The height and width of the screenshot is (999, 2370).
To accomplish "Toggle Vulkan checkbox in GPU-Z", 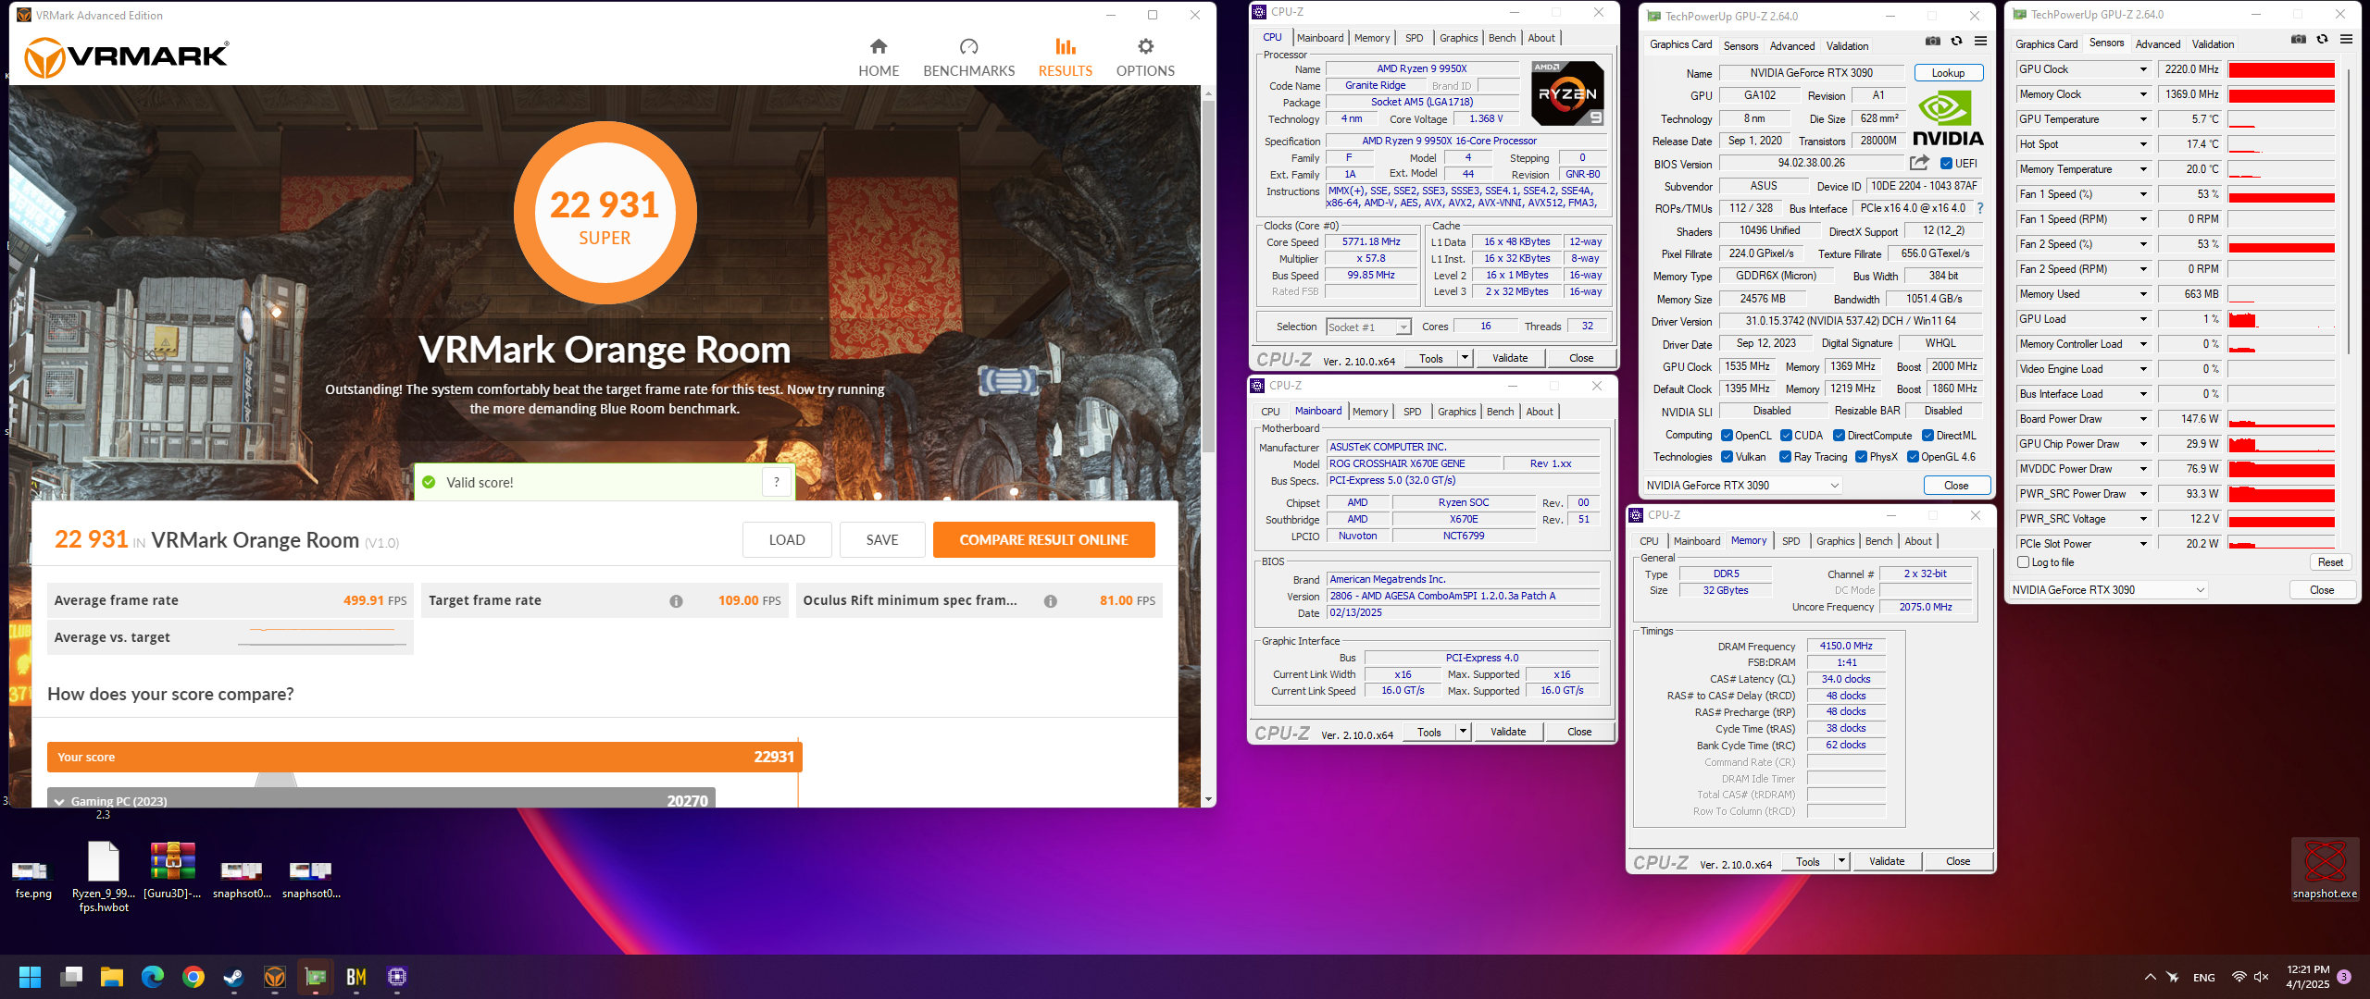I will (x=1727, y=457).
